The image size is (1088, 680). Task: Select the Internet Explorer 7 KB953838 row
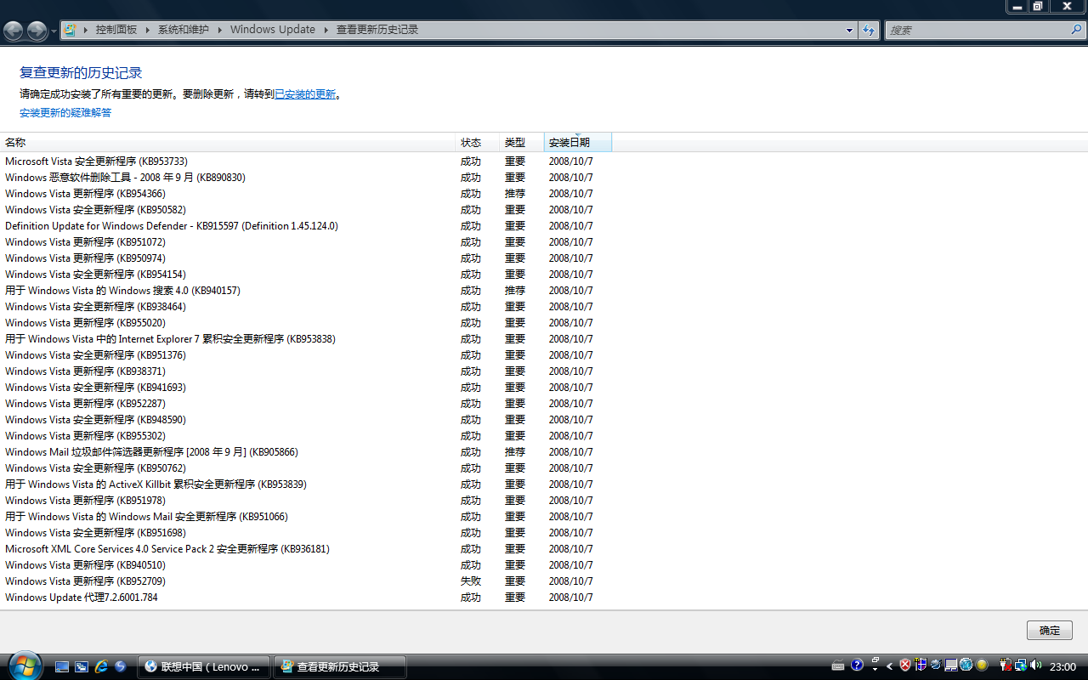click(306, 339)
